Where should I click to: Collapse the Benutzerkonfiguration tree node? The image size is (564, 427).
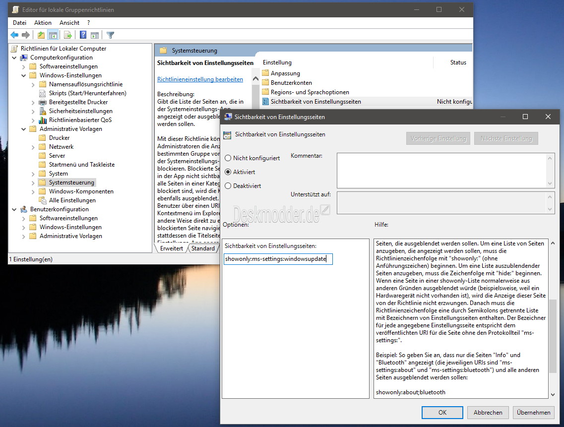[x=14, y=209]
